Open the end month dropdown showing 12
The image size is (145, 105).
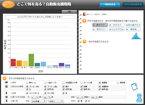[47, 97]
